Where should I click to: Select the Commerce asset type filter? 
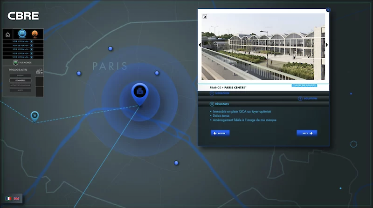(x=20, y=80)
